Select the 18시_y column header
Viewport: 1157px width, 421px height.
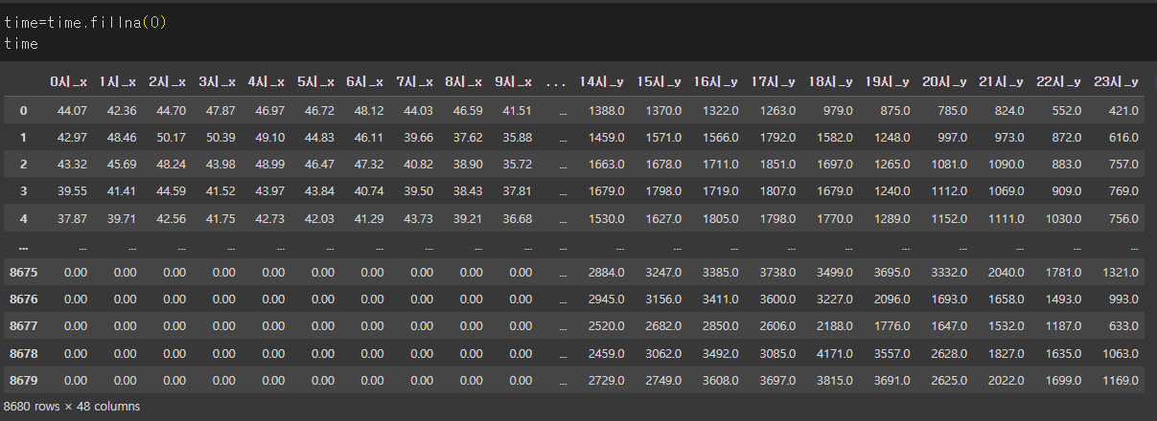830,82
